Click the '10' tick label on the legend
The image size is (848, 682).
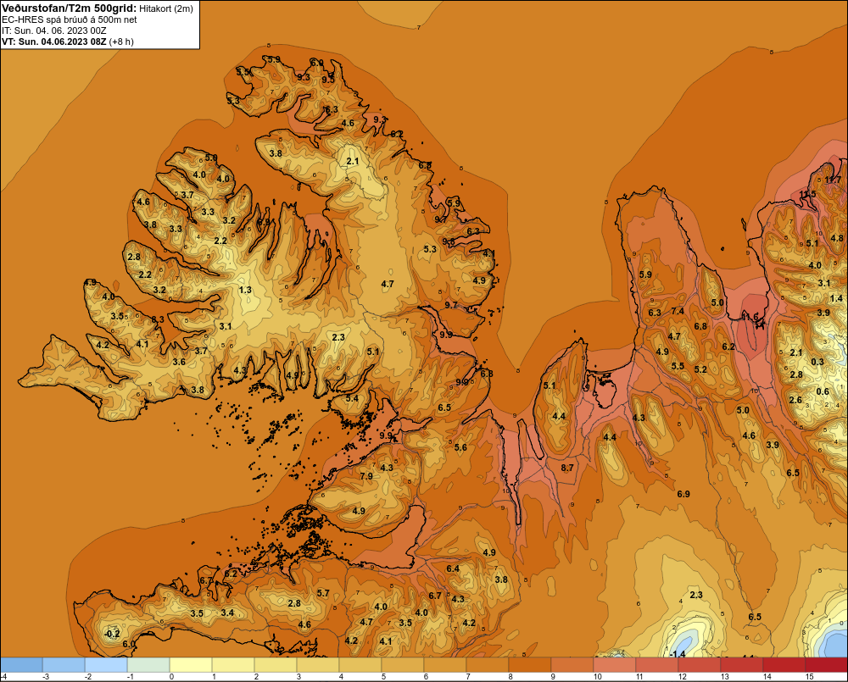(598, 677)
